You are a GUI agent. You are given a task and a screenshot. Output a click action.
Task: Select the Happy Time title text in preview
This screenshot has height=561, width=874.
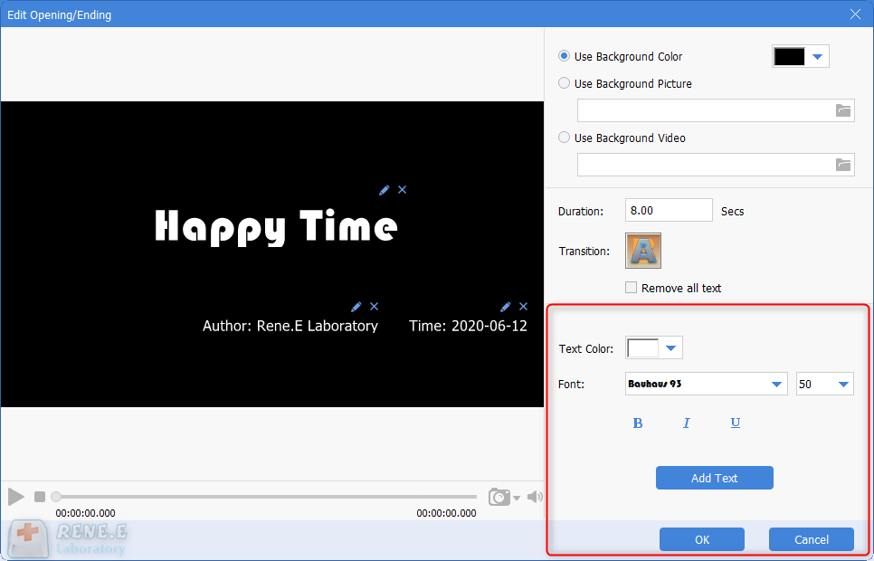coord(276,227)
